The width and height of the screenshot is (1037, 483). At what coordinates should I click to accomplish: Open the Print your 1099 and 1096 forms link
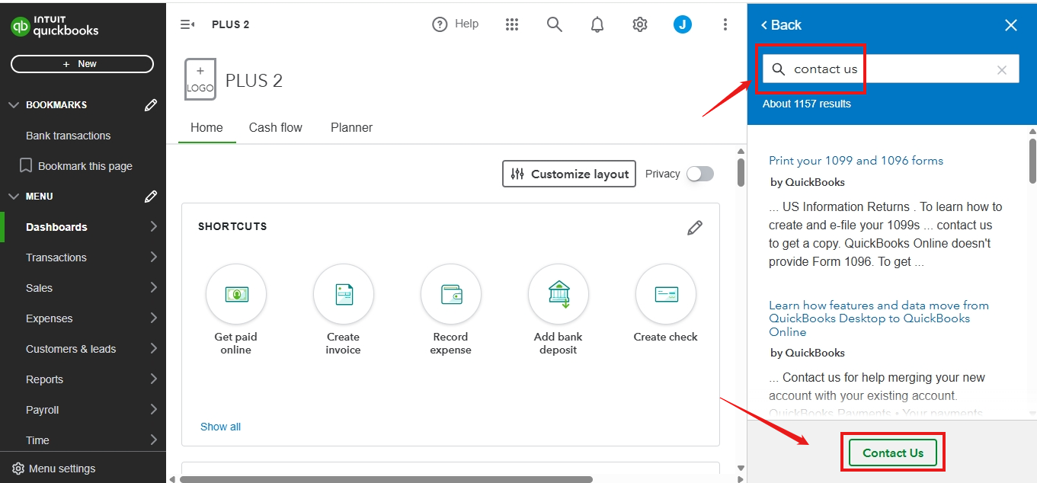click(856, 161)
